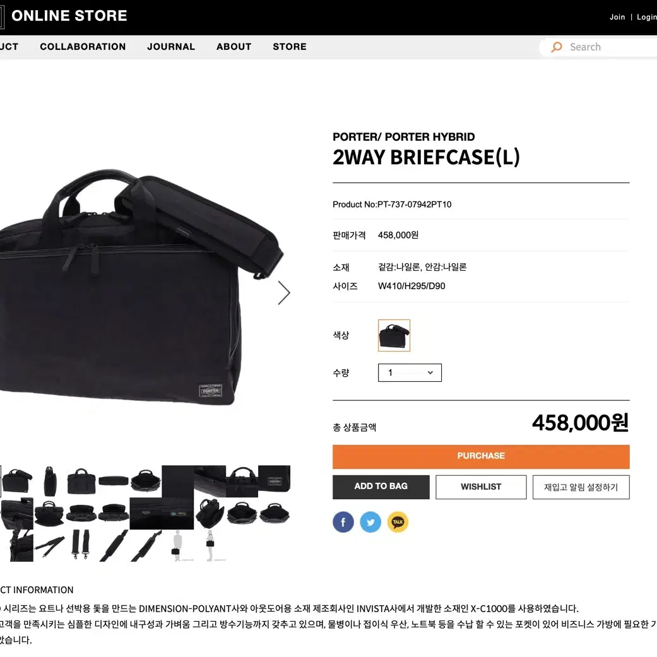Click the orange search magnifier icon
657x657 pixels.
coord(557,47)
